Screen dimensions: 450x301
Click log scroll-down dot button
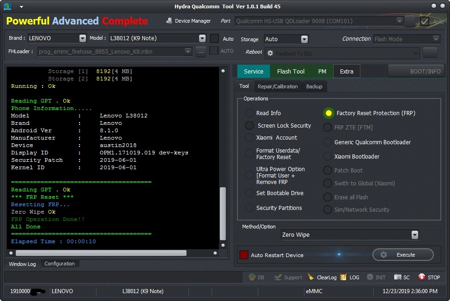tap(223, 245)
